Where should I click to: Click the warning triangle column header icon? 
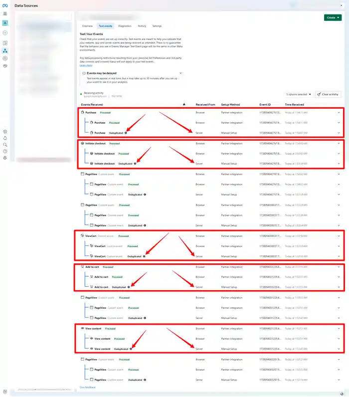click(184, 104)
